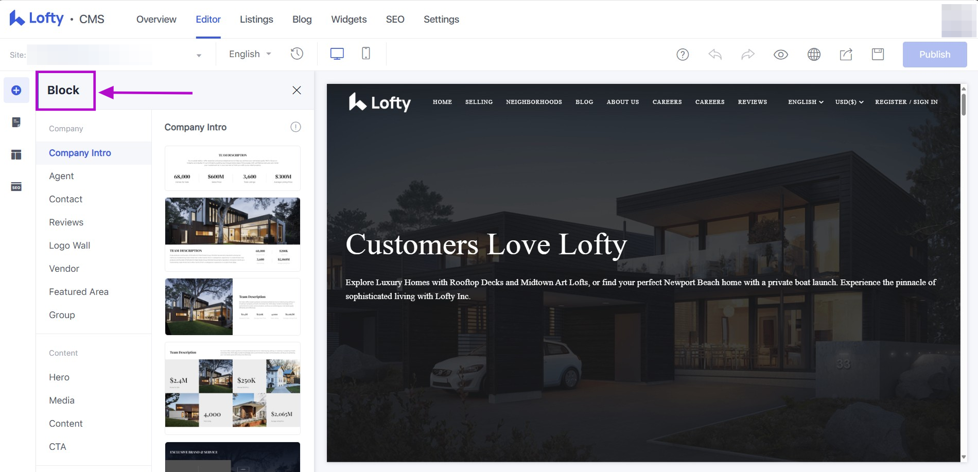Click the undo arrow icon
The height and width of the screenshot is (472, 978).
point(715,55)
